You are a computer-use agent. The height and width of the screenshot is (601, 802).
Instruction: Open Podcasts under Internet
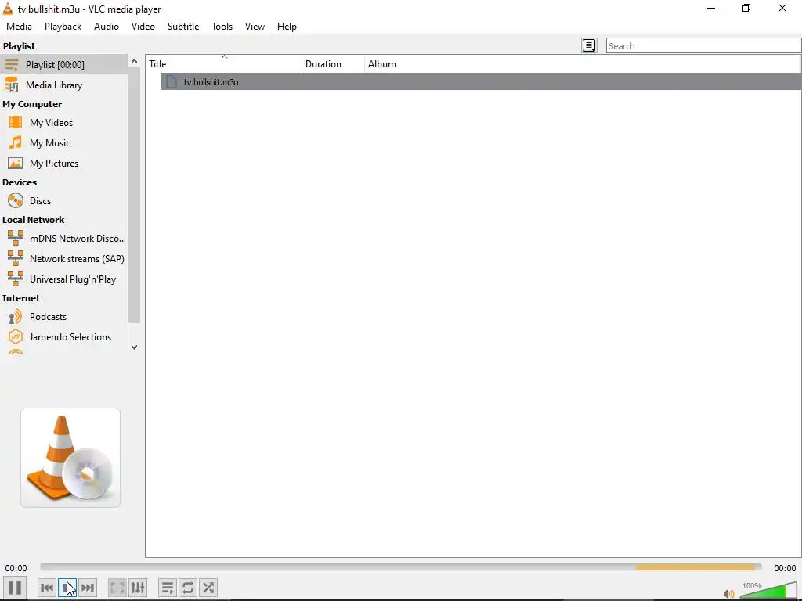63,317
